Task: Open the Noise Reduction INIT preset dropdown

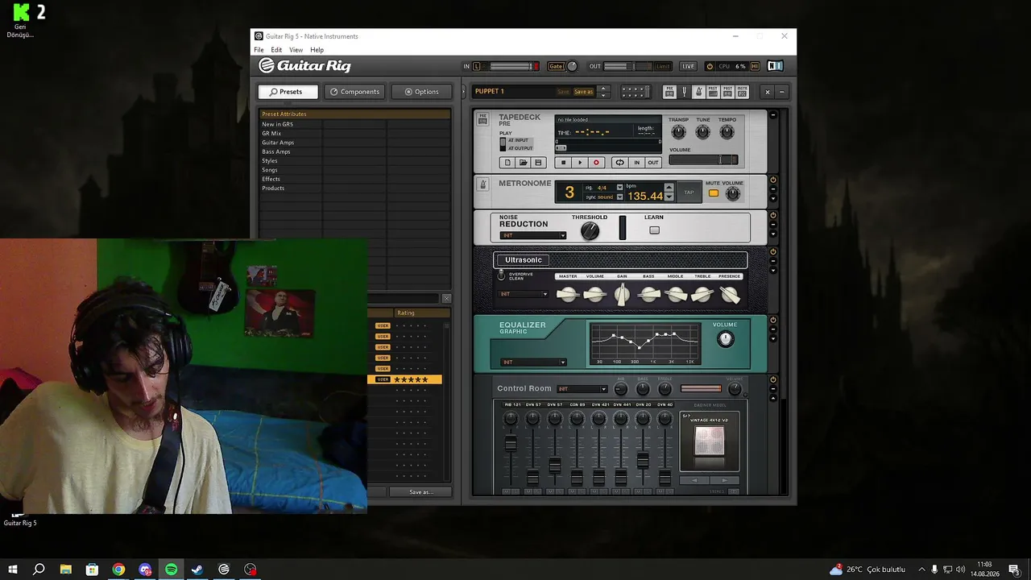Action: pyautogui.click(x=533, y=235)
